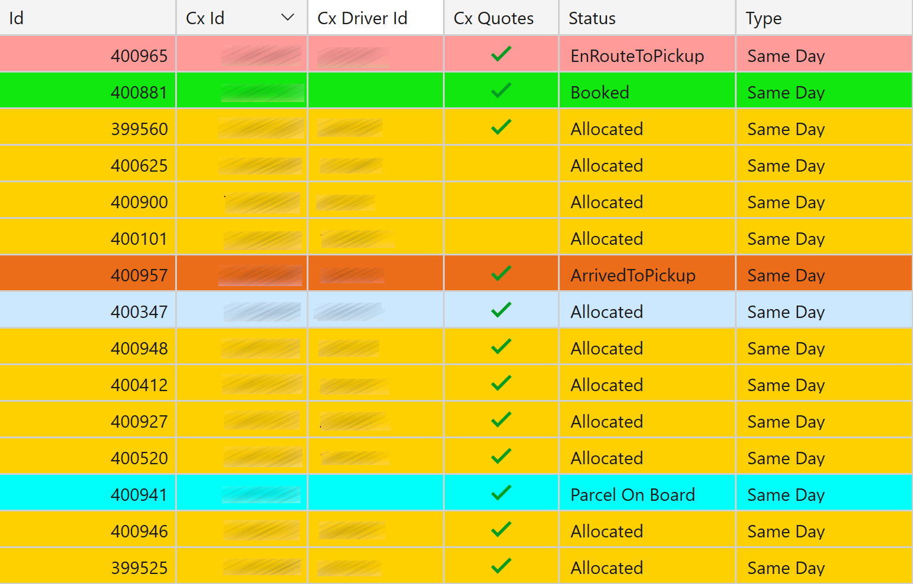Sort by the Status column header

point(592,18)
